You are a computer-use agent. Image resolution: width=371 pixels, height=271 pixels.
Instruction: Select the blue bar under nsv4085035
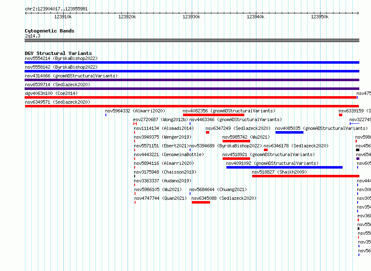point(289,132)
